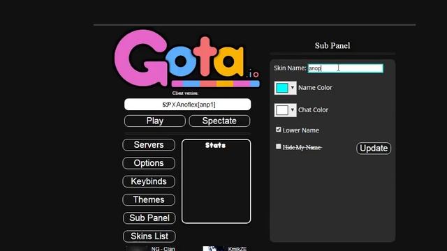Click the Play button
This screenshot has height=251, width=447.
click(x=155, y=121)
